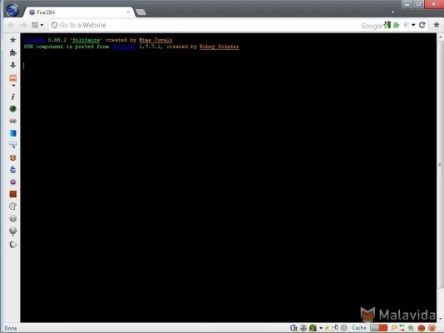Click the green globe sidebar icon
The height and width of the screenshot is (333, 444).
point(12,109)
